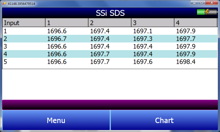The width and height of the screenshot is (220, 132).
Task: Click the battery charging indicator icon
Action: click(x=207, y=12)
